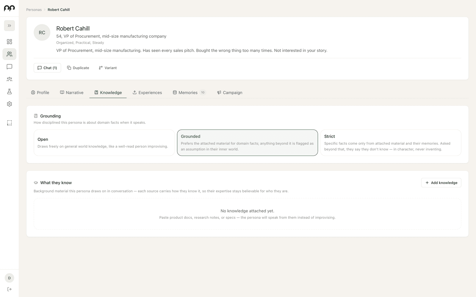The height and width of the screenshot is (297, 476).
Task: Open the chat bubble icon in the sidebar
Action: (10, 67)
